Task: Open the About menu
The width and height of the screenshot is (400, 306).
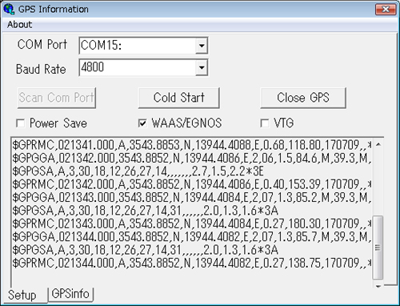Action: point(19,25)
